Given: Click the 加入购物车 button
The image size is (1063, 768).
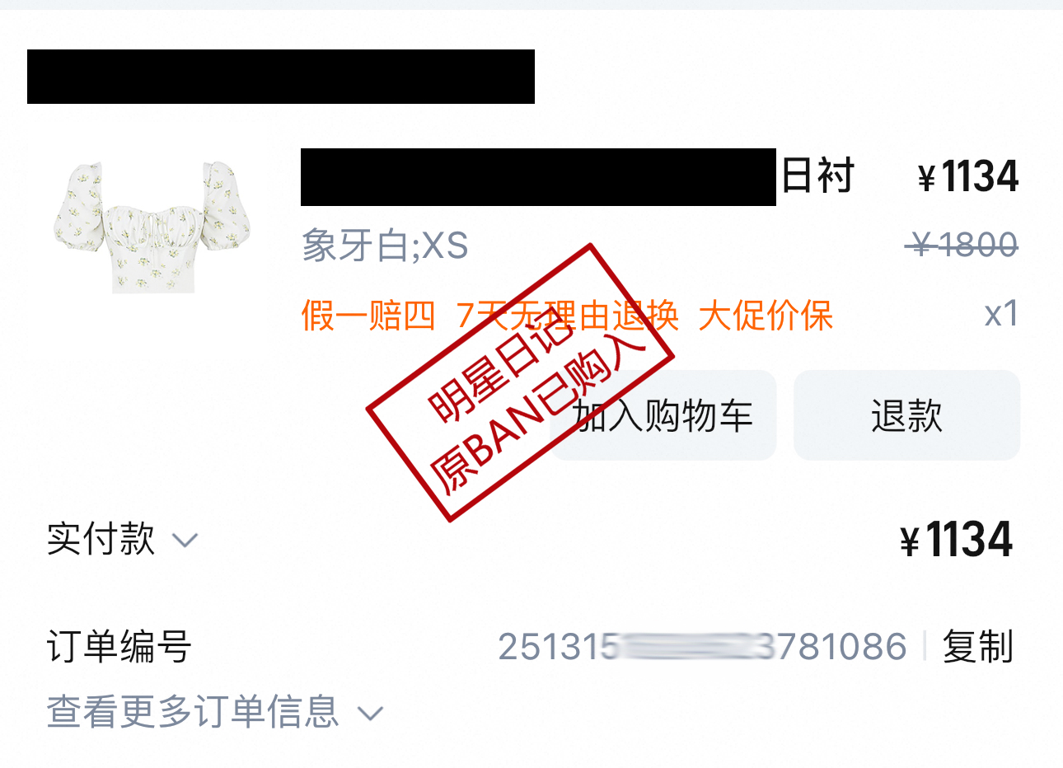Looking at the screenshot, I should (663, 415).
